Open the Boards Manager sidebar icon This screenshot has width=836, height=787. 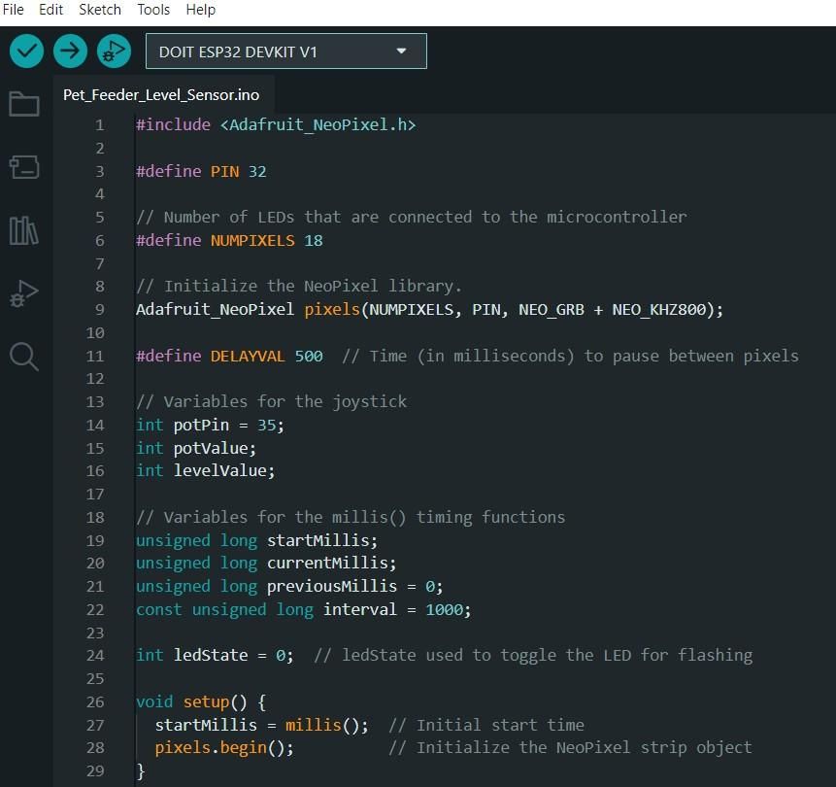pos(24,167)
